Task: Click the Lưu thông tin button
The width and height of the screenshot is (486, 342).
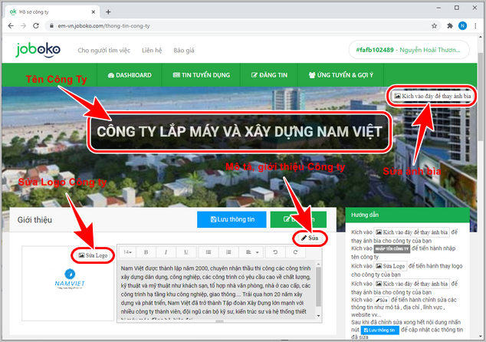Action: point(232,219)
